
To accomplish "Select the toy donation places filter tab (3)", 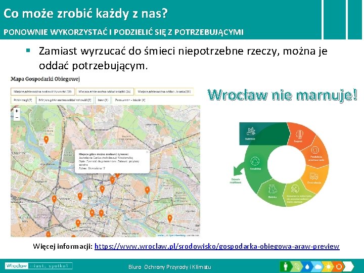I will point(65,100).
